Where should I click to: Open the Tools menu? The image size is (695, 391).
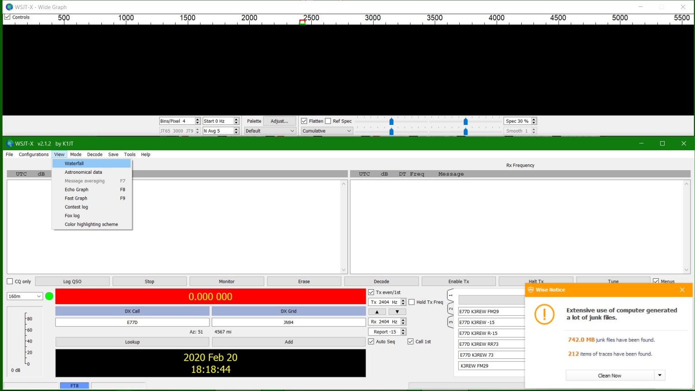click(130, 154)
